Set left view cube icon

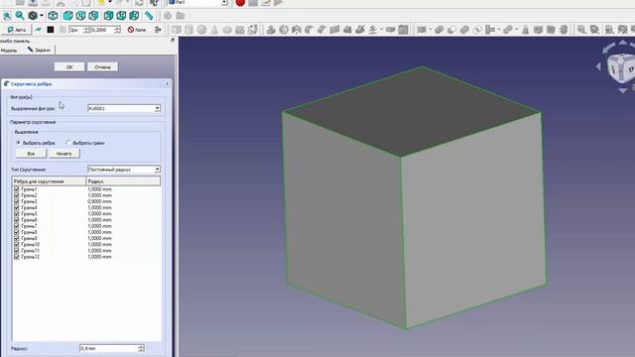(x=134, y=16)
